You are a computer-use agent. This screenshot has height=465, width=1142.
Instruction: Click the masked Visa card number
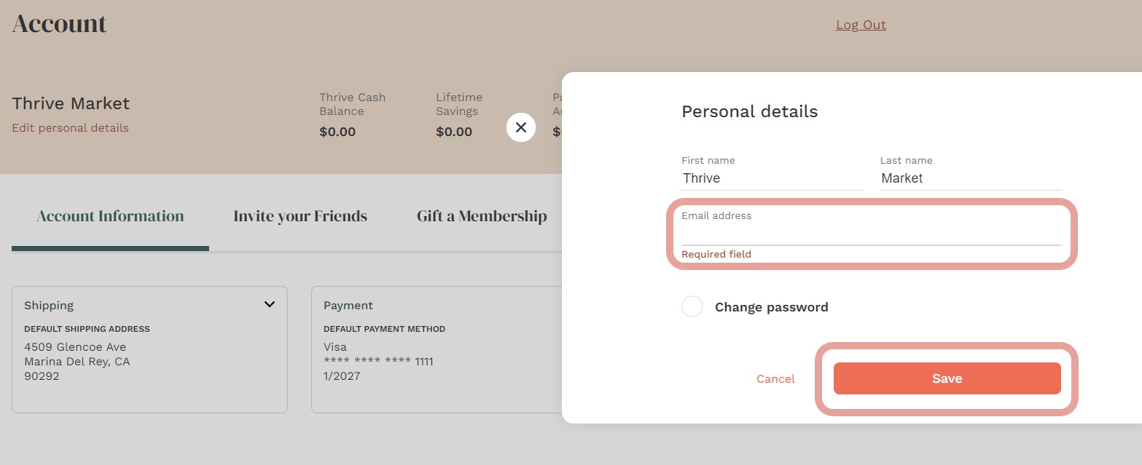[378, 362]
